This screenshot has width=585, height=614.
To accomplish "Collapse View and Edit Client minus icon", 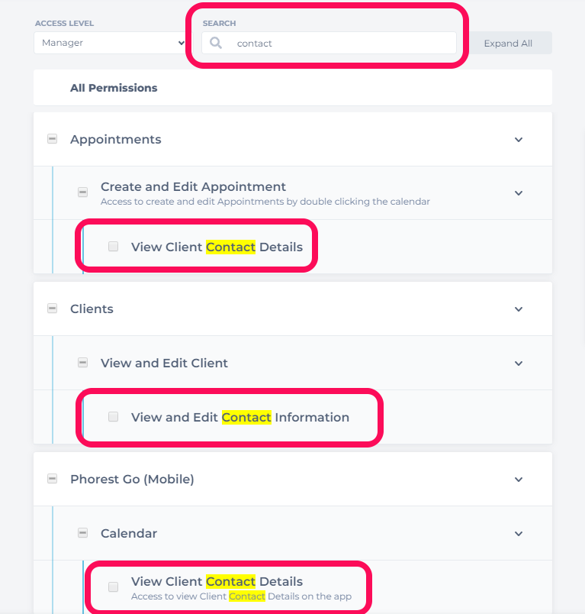I will pyautogui.click(x=82, y=363).
